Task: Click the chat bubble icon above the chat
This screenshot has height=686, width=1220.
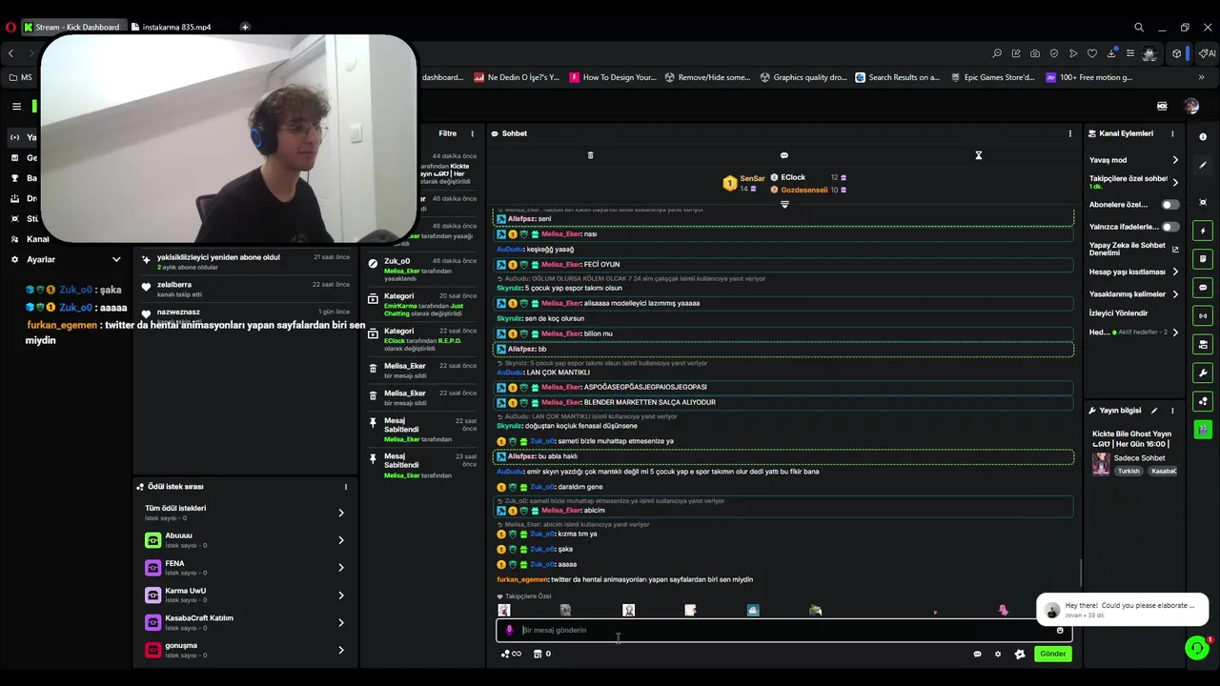Action: pos(784,155)
